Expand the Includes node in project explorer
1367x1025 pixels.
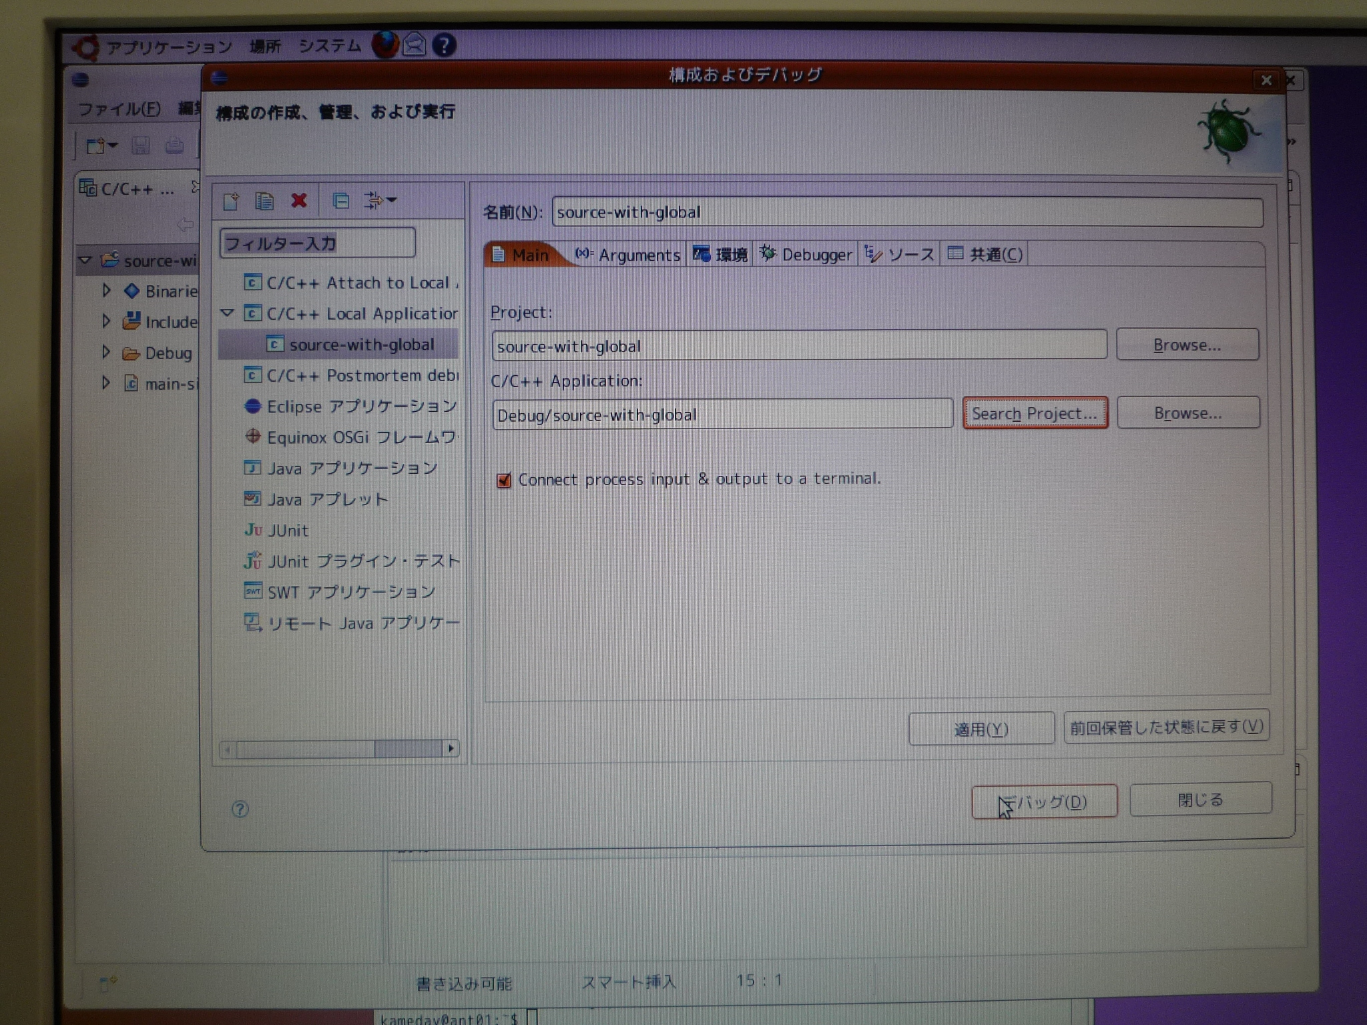106,321
